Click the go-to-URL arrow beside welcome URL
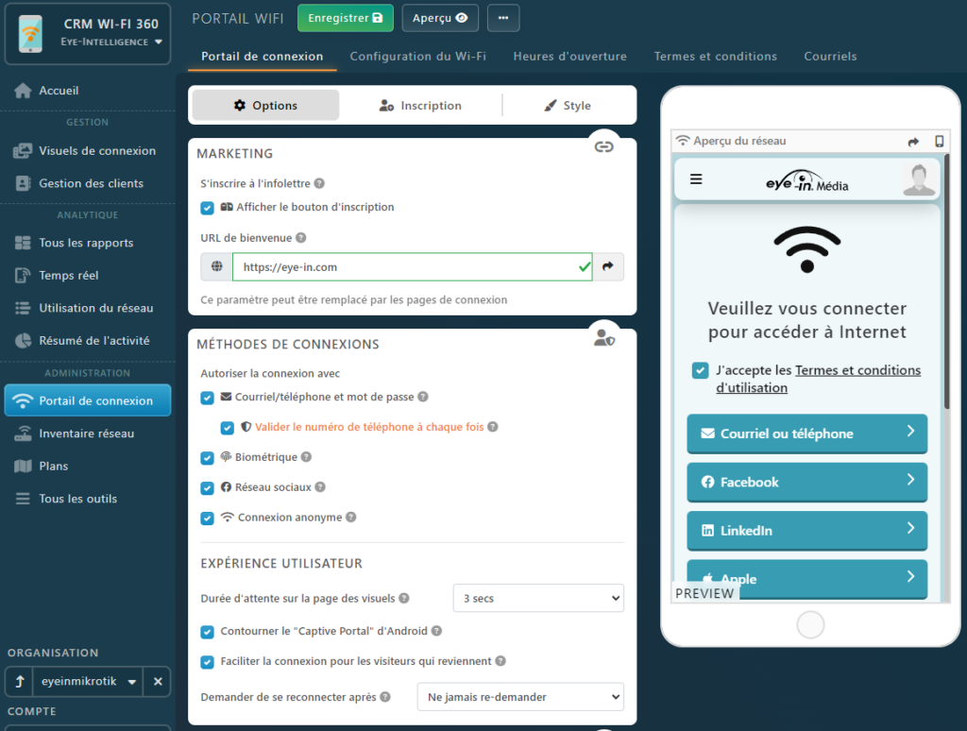The image size is (967, 731). point(608,267)
